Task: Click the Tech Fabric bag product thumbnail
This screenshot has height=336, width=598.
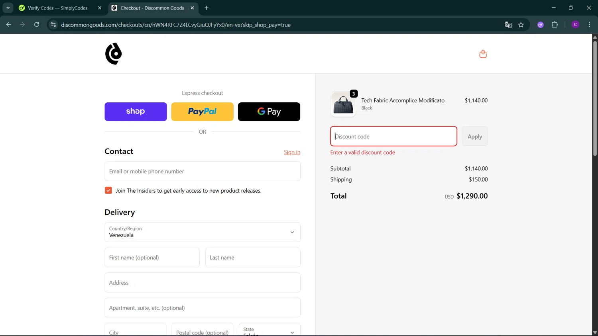Action: click(x=343, y=104)
